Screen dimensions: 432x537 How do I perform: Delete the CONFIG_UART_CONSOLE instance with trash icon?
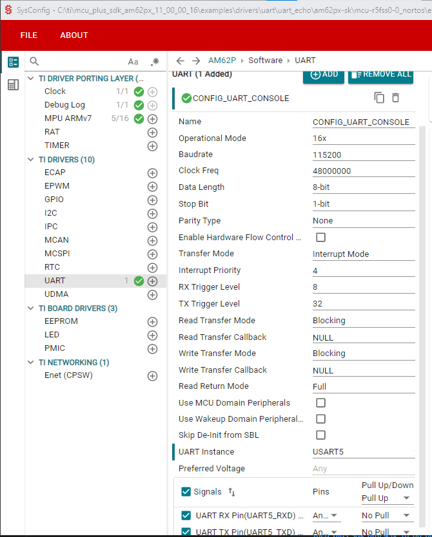(396, 98)
